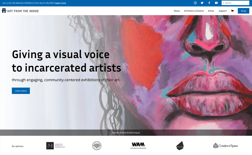
Task: Follow the banner Learn more link
Action: [61, 3]
